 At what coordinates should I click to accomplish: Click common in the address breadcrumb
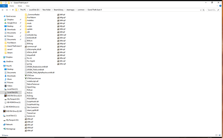[x=81, y=10]
